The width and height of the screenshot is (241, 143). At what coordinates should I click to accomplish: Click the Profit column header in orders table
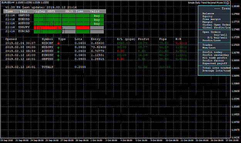point(143,39)
